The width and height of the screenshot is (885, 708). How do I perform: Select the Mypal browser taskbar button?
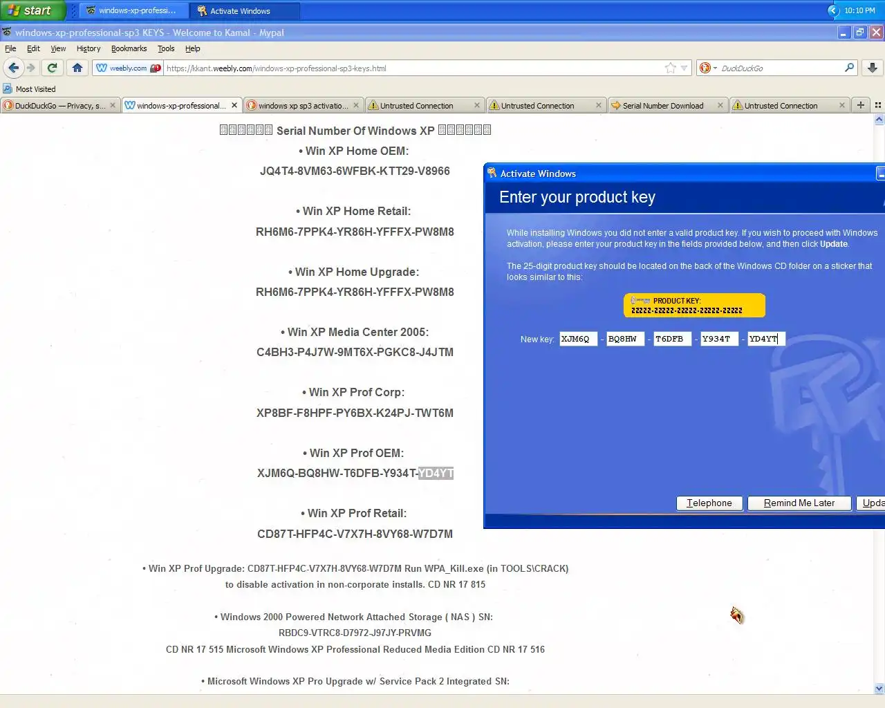pos(133,10)
